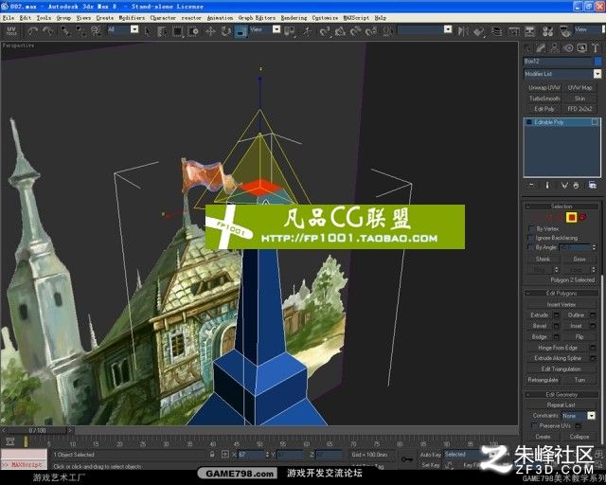Click the Grow selection button

click(x=579, y=260)
